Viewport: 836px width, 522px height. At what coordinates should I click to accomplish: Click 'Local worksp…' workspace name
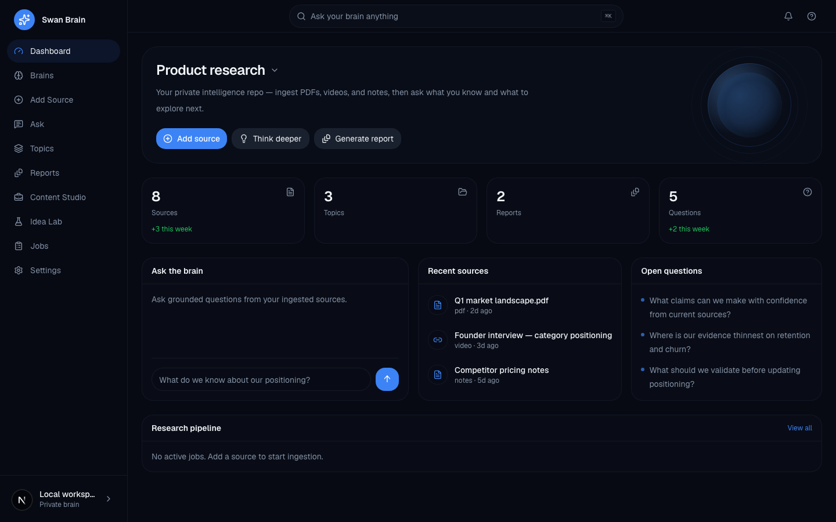pos(67,494)
